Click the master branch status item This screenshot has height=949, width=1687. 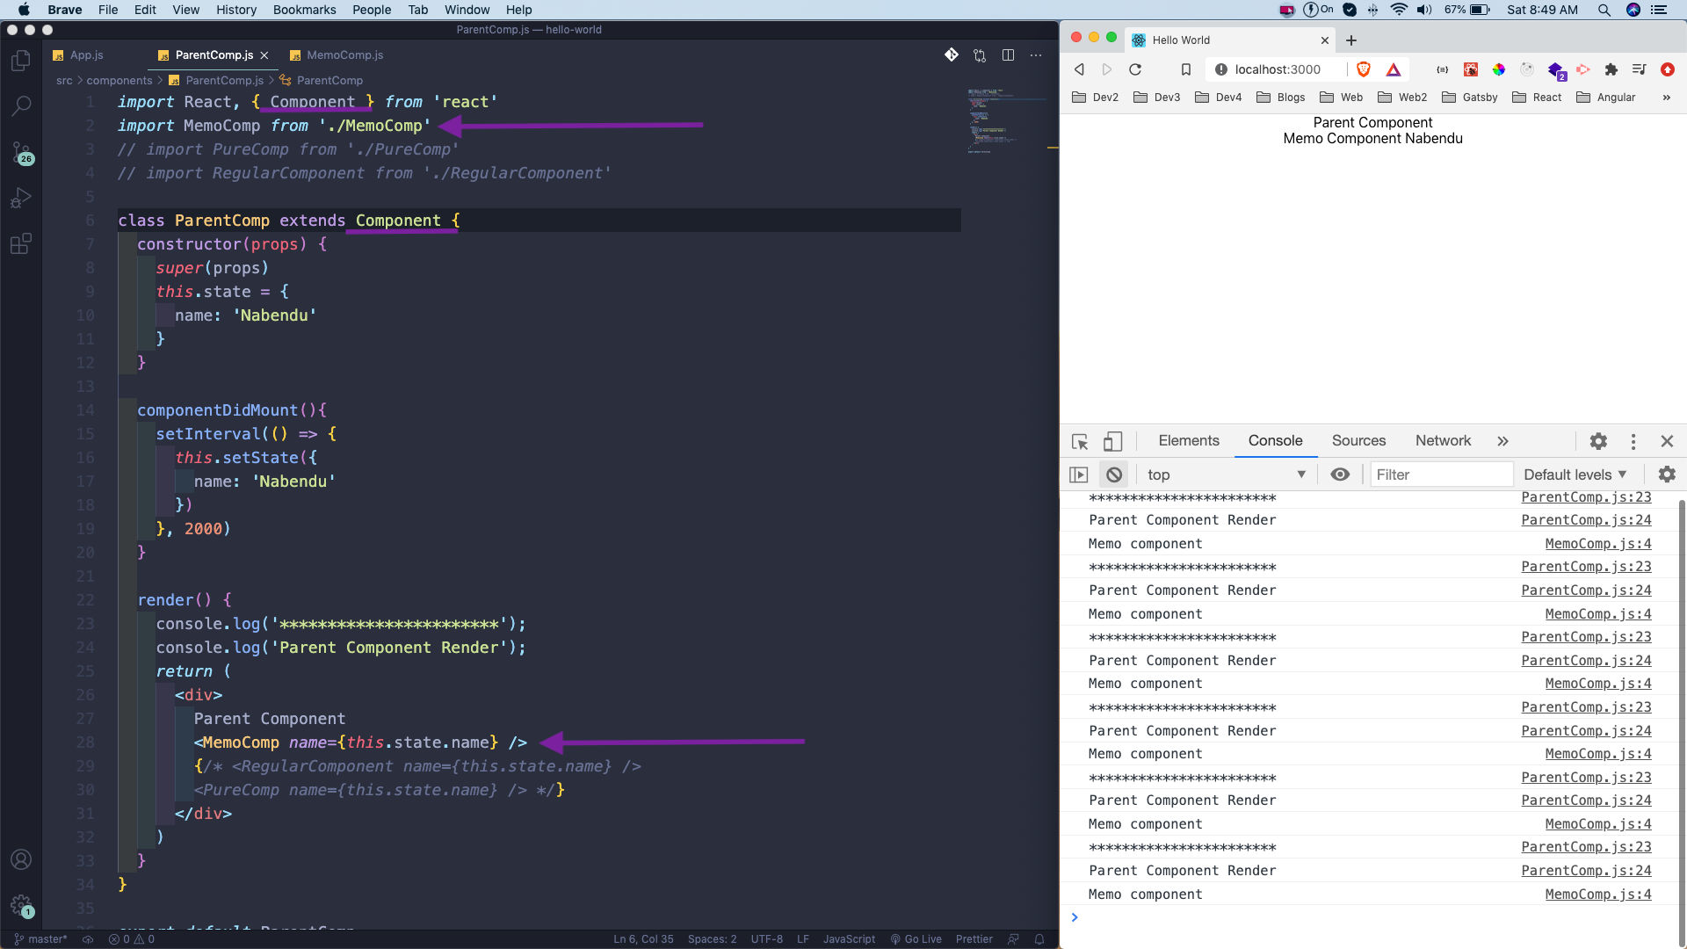41,939
